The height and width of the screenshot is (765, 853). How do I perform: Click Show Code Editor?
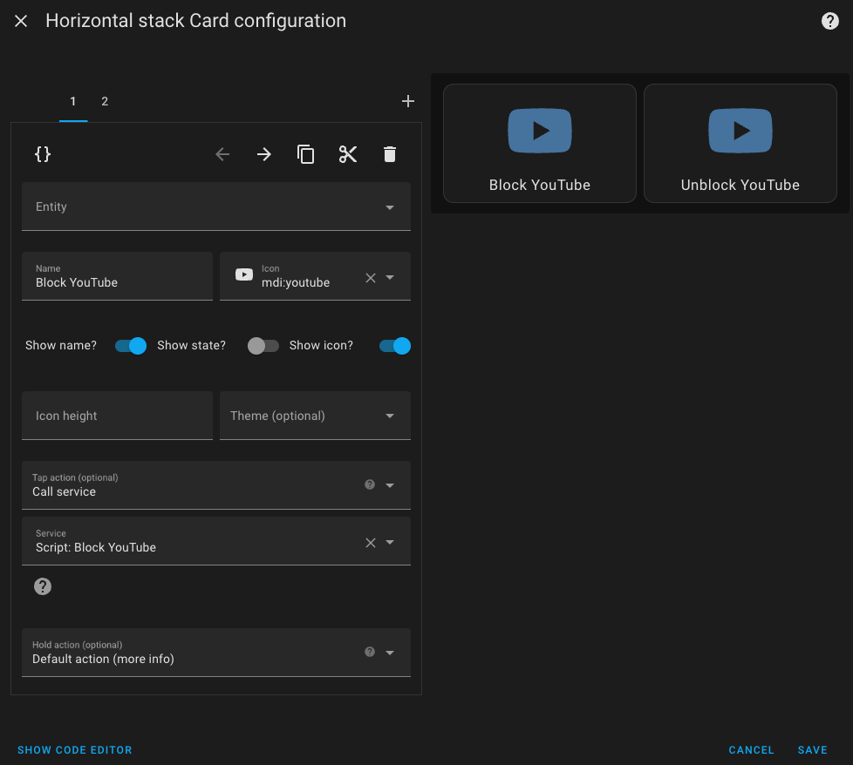pos(75,750)
